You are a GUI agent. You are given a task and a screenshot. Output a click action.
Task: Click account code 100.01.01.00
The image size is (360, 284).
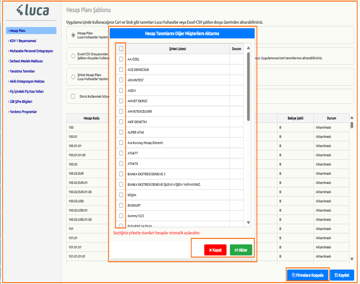(x=77, y=155)
